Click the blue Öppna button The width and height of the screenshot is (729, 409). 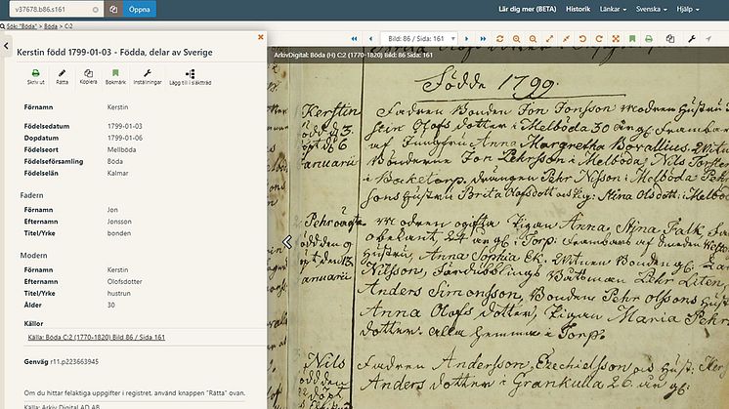(x=140, y=10)
